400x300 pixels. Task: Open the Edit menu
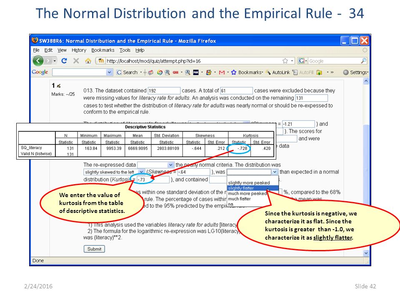tap(48, 50)
